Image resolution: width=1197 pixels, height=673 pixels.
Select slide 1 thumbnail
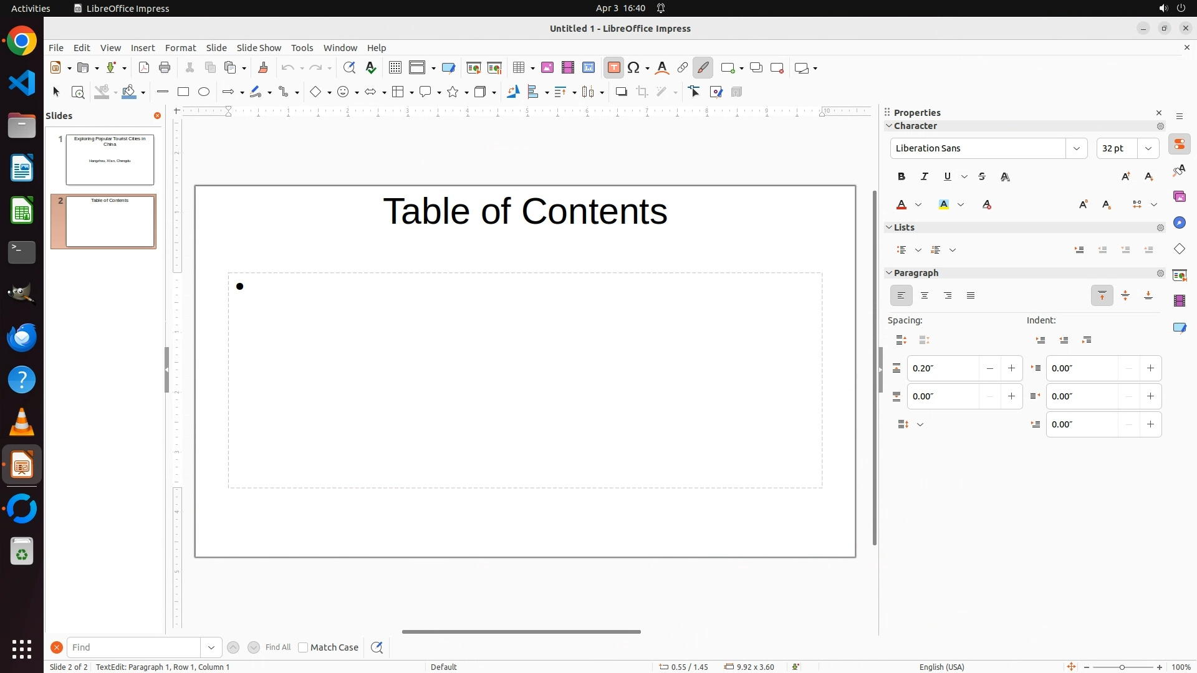110,160
